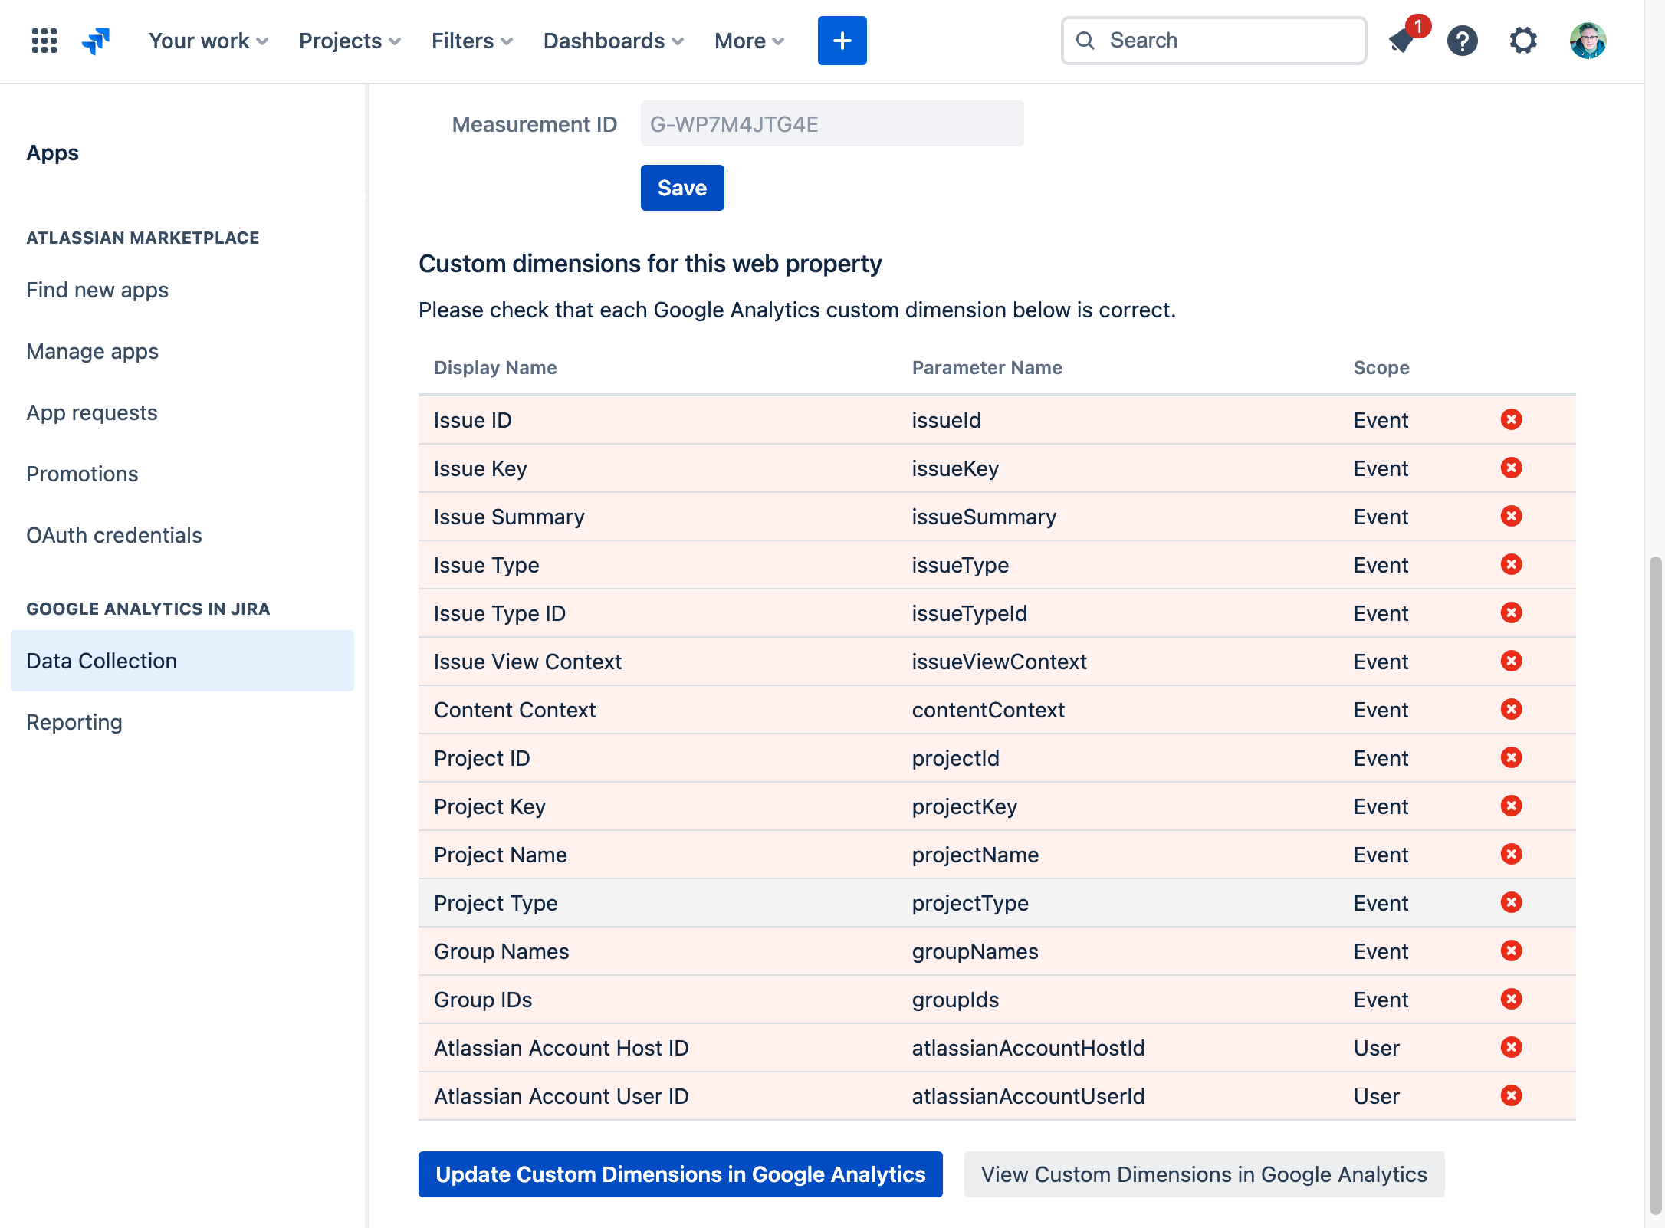This screenshot has width=1665, height=1228.
Task: Select Manage apps in the sidebar
Action: 92,351
